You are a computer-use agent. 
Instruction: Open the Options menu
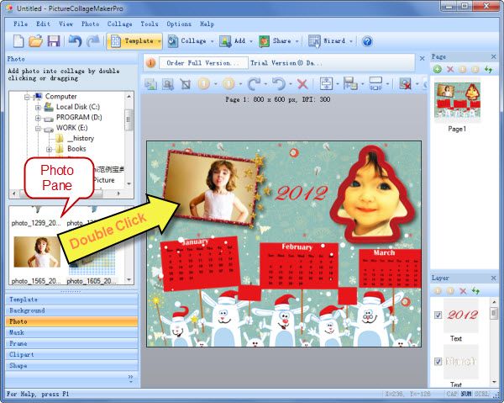coord(179,24)
